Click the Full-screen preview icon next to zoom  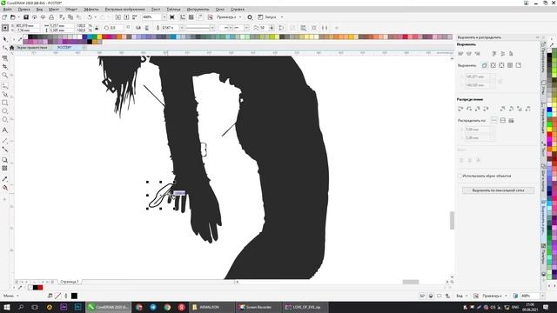pyautogui.click(x=172, y=17)
